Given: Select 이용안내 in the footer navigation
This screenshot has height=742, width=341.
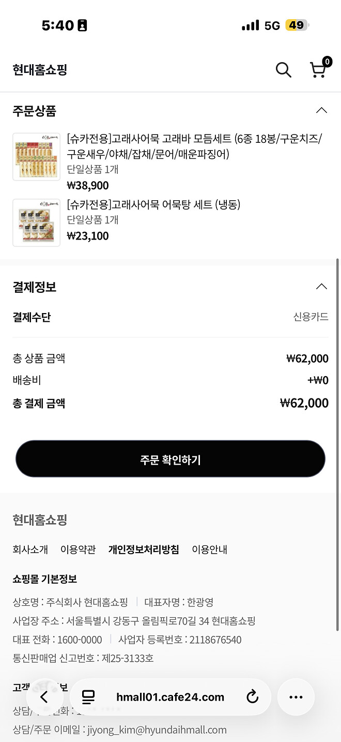Looking at the screenshot, I should (x=210, y=550).
